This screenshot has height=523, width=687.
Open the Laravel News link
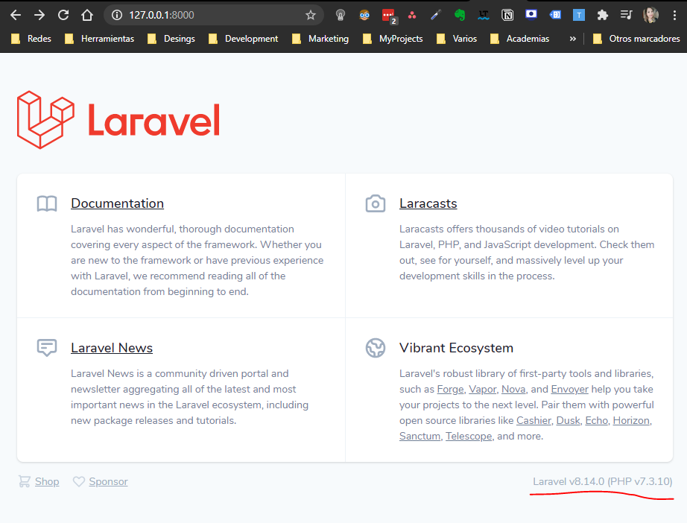(x=112, y=348)
